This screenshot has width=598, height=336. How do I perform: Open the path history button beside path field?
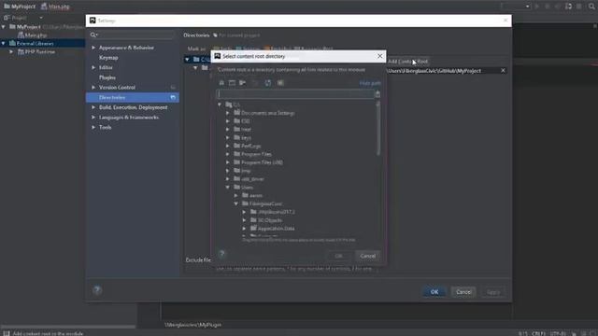click(x=377, y=94)
